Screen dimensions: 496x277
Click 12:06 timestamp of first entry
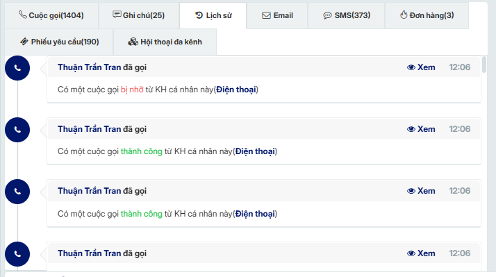click(x=460, y=67)
